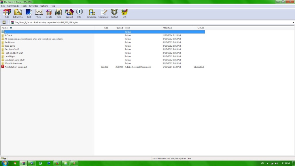Click the 7:13 PM taskbar clock
Image resolution: width=295 pixels, height=166 pixels.
tap(285, 163)
